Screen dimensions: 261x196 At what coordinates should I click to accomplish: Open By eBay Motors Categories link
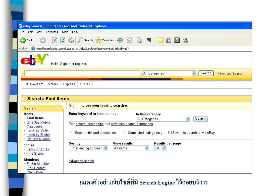click(38, 124)
